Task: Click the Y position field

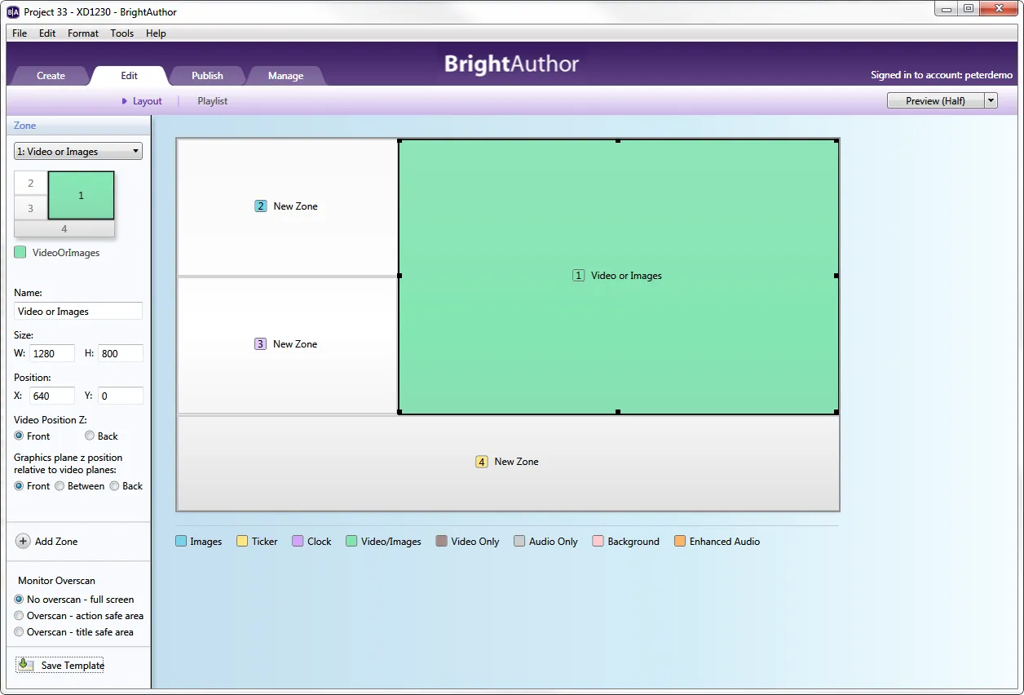Action: [x=121, y=396]
